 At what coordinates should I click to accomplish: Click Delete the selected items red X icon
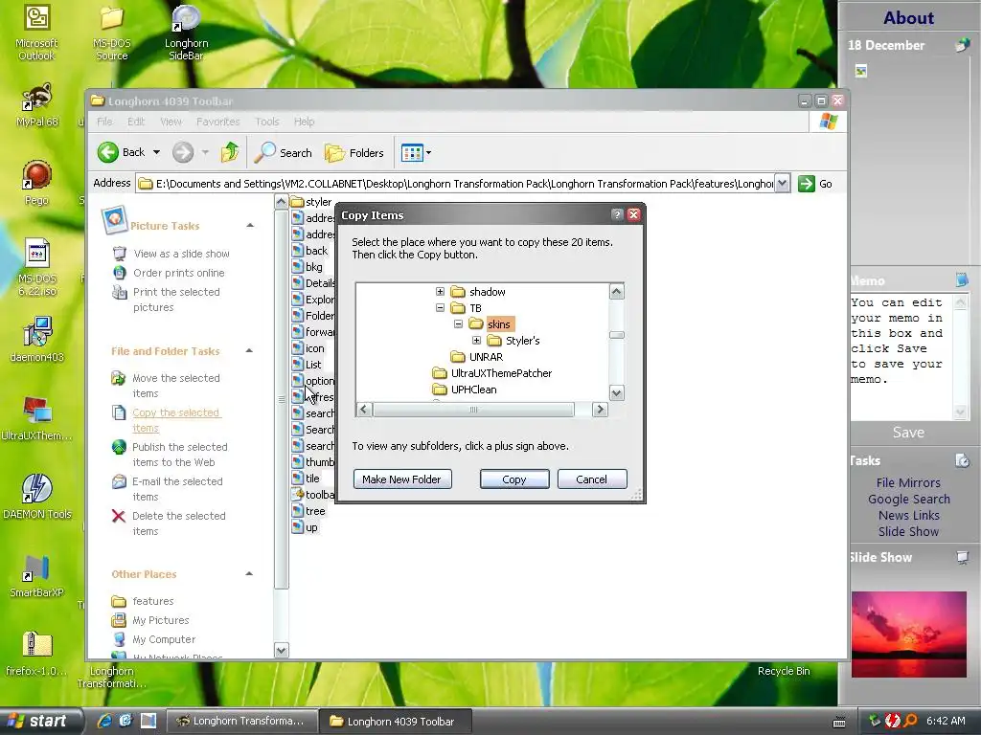point(118,516)
